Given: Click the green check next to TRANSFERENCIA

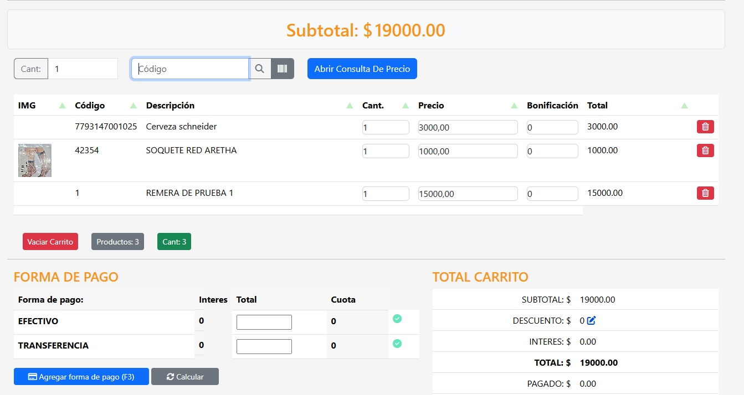Looking at the screenshot, I should (x=397, y=344).
